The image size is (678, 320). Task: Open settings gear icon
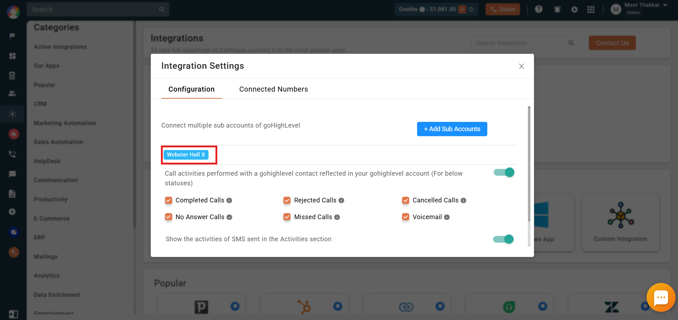(x=574, y=10)
